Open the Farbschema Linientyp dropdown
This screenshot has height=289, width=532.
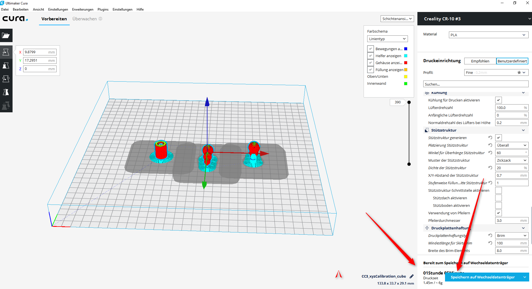click(387, 39)
